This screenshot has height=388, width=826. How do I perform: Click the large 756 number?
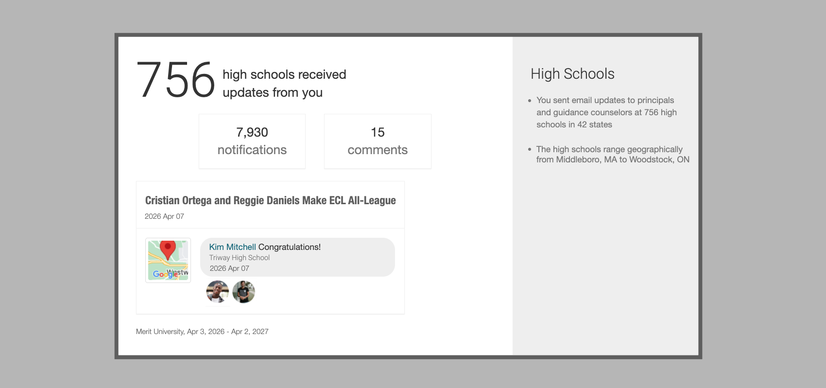[x=175, y=80]
